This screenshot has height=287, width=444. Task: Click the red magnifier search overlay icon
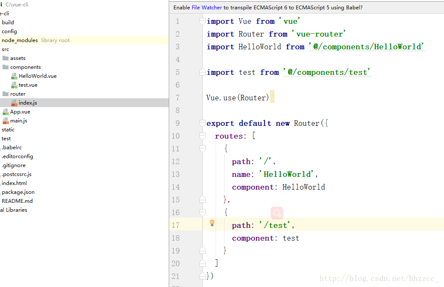[x=277, y=213]
